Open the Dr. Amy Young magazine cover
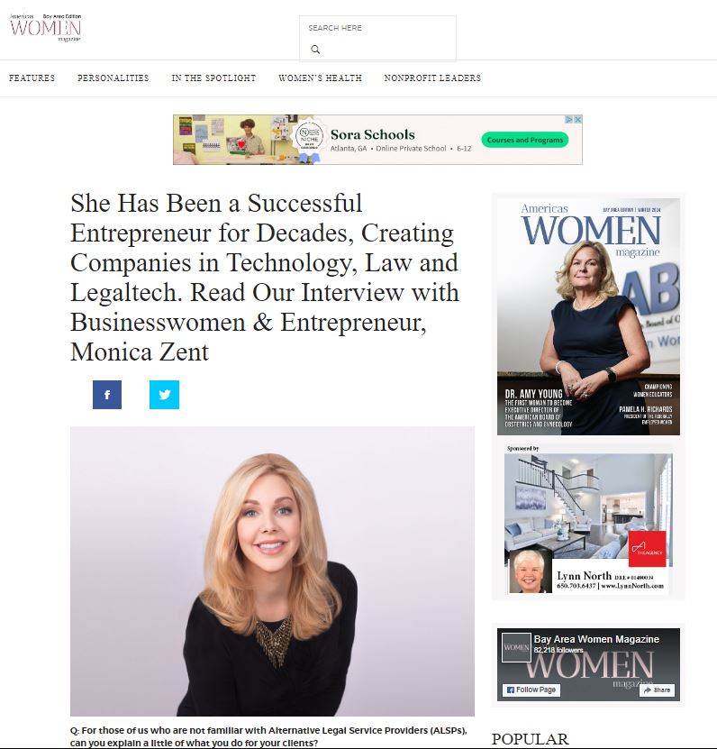 pyautogui.click(x=588, y=316)
